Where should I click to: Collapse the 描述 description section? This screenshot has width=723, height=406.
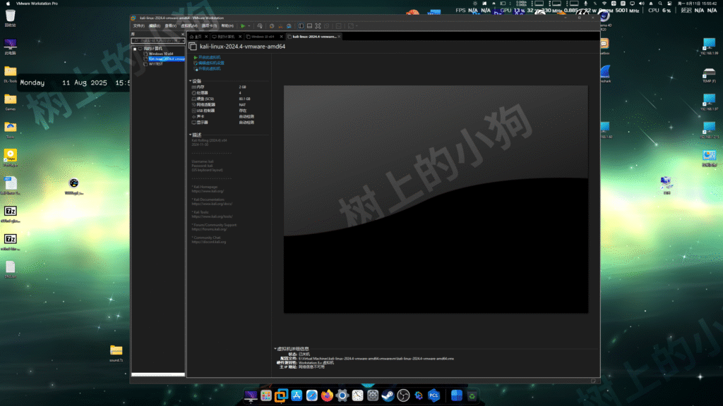191,135
